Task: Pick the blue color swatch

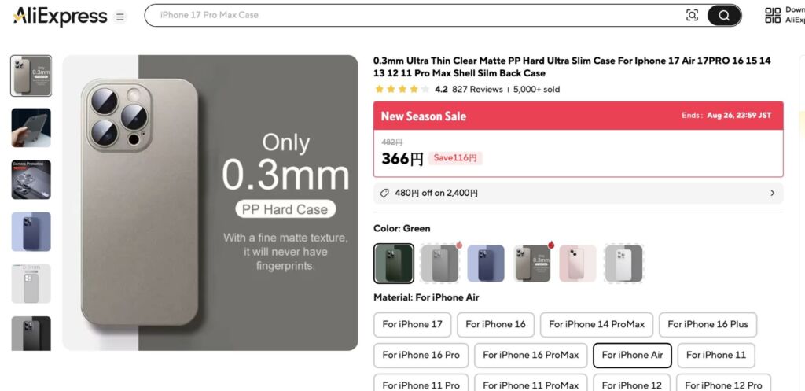Action: pyautogui.click(x=486, y=264)
